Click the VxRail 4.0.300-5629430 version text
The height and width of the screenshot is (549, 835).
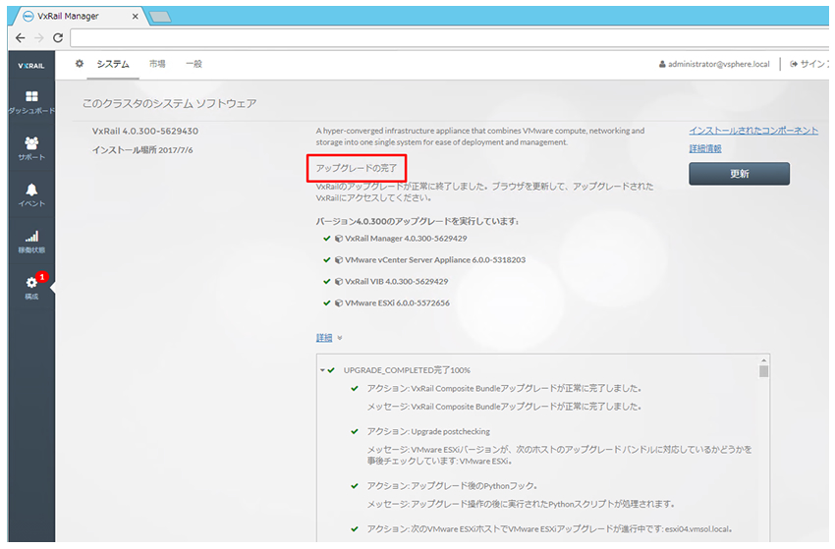tap(144, 131)
